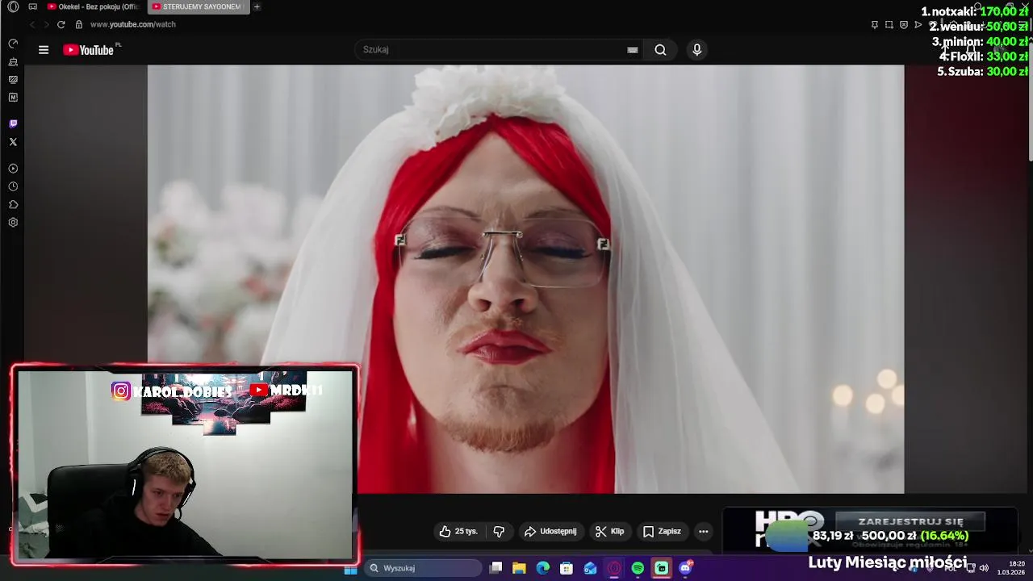Select the 'STERUJEMY SAYGONEM' tab
The width and height of the screenshot is (1033, 581).
[198, 6]
